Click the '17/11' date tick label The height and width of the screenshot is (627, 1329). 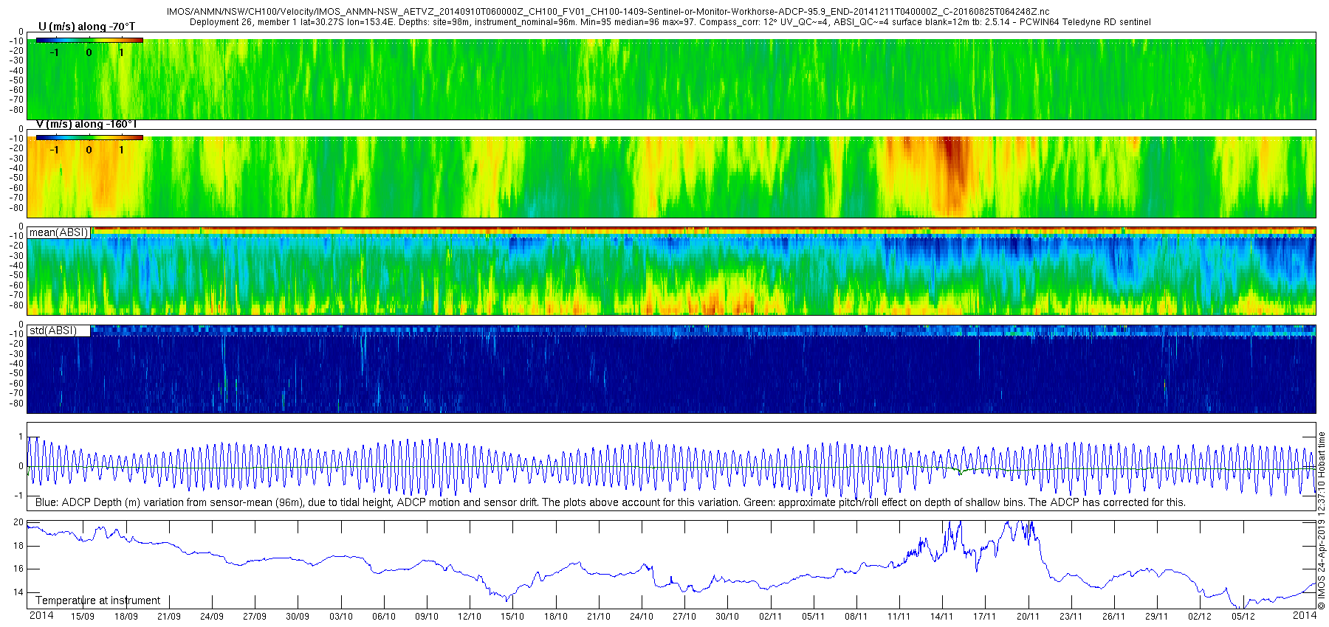[985, 617]
